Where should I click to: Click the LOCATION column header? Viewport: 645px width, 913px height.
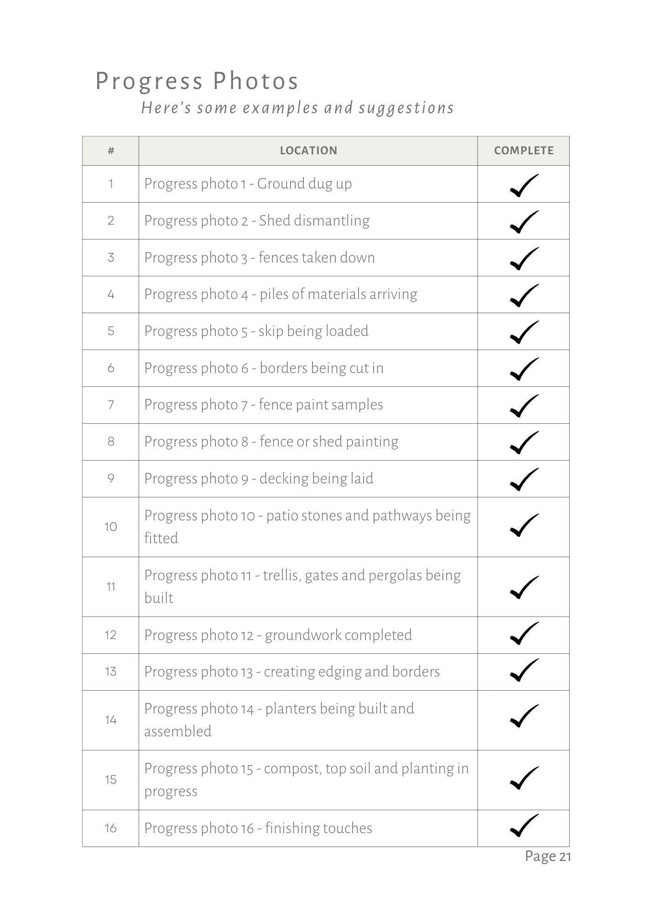[x=308, y=151]
